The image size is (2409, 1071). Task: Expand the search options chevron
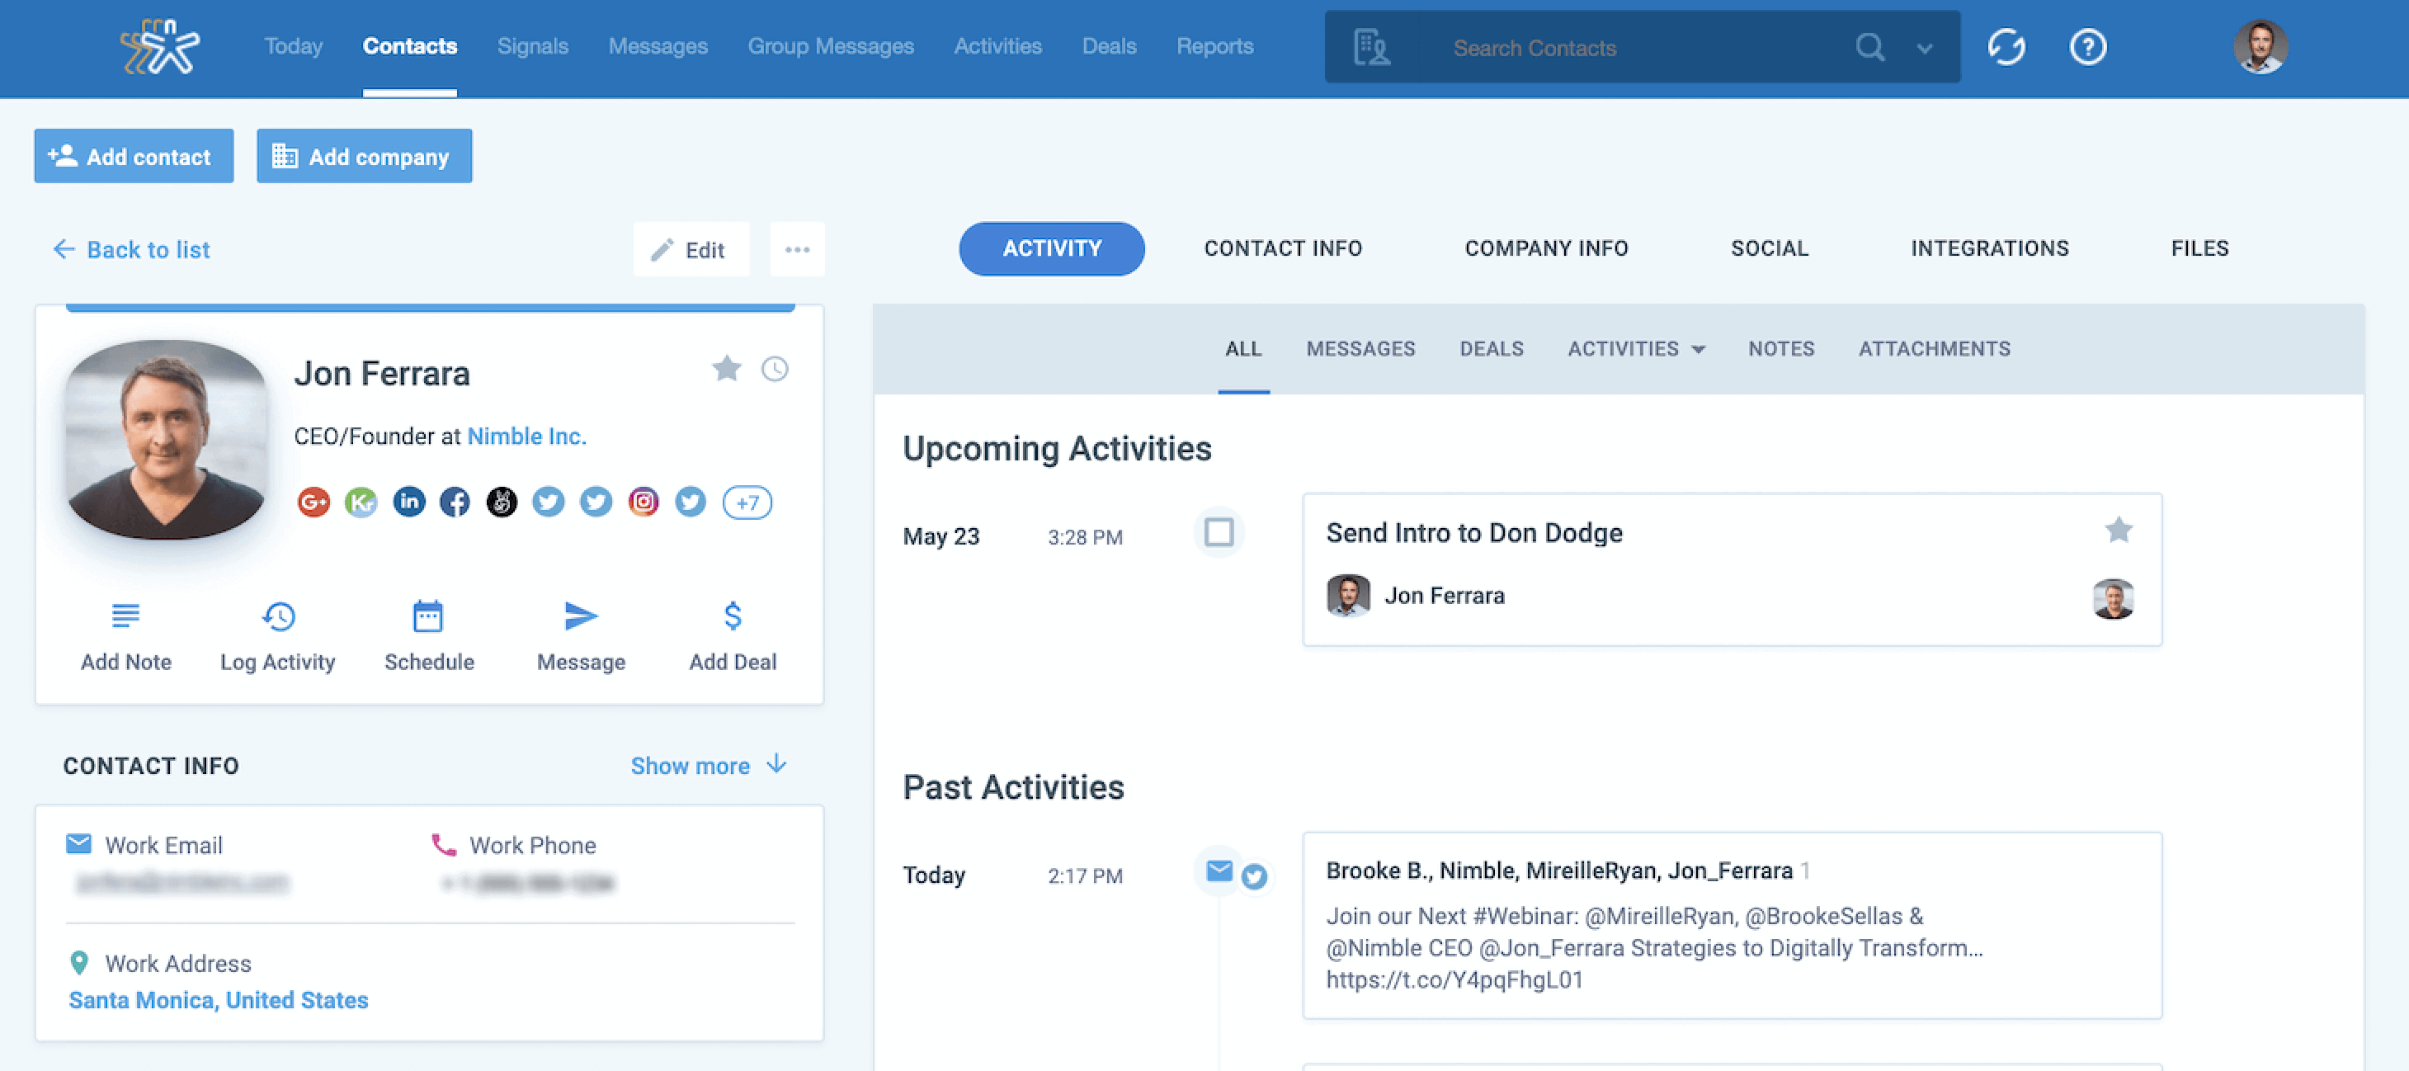[x=1924, y=49]
